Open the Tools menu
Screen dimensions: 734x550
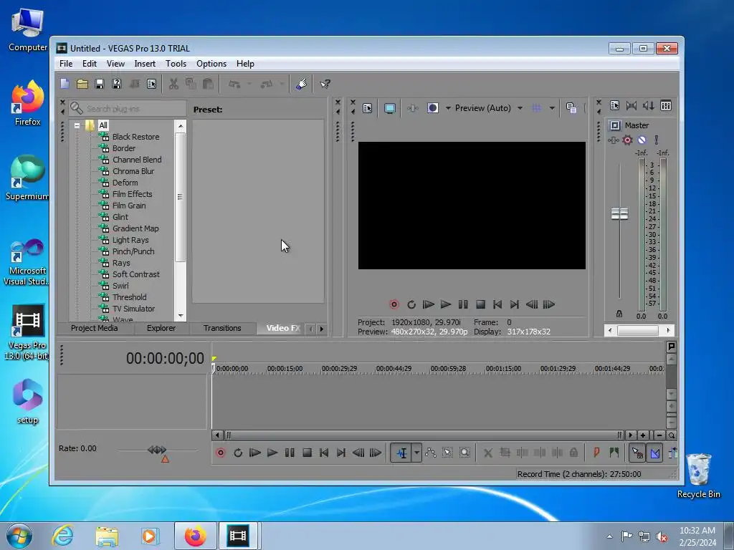[176, 64]
